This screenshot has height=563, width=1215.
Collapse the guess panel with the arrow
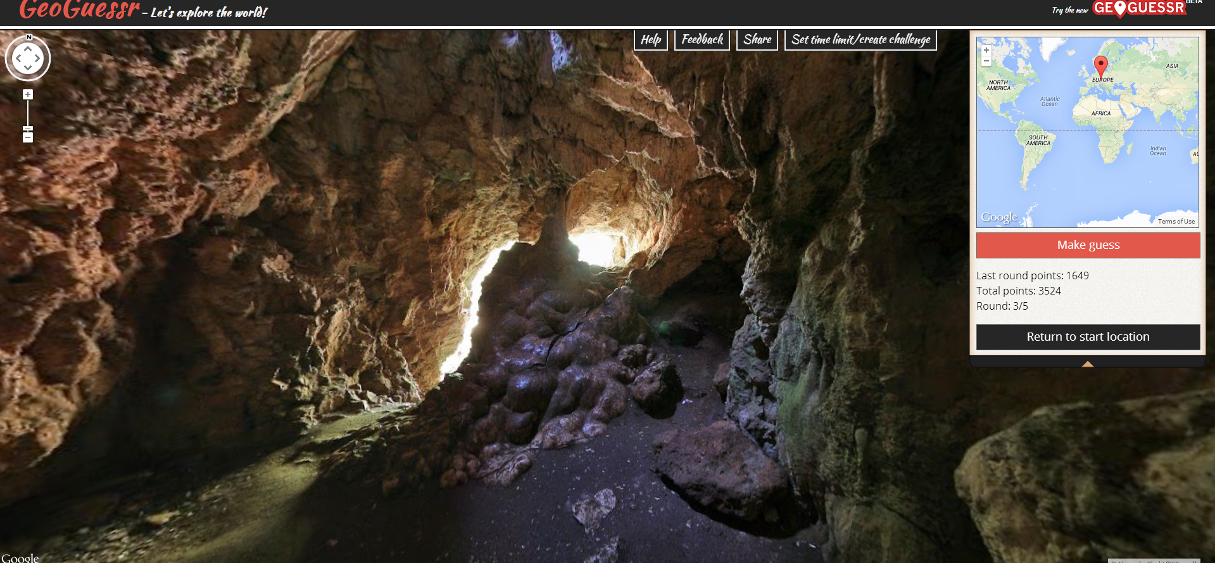tap(1088, 364)
